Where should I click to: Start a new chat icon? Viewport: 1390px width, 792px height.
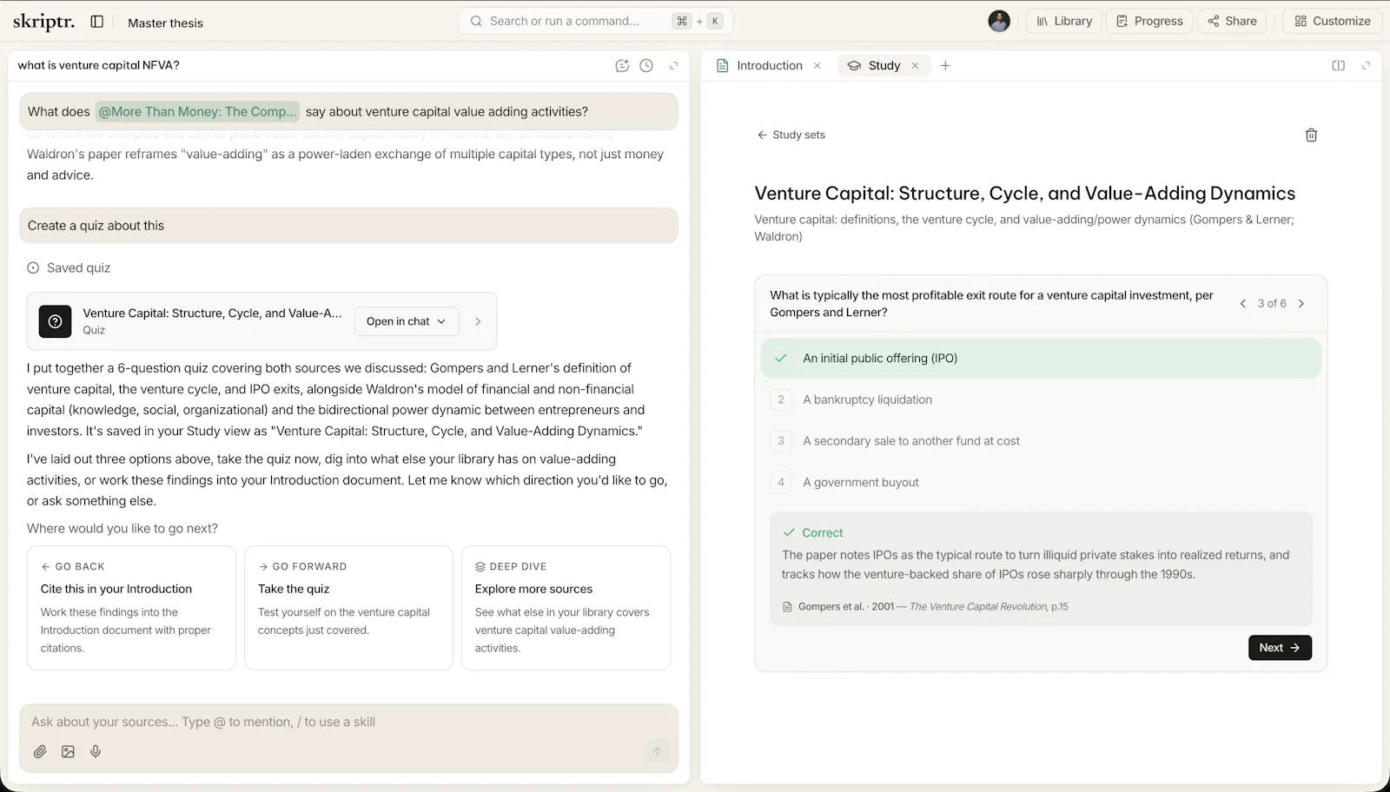(x=622, y=65)
